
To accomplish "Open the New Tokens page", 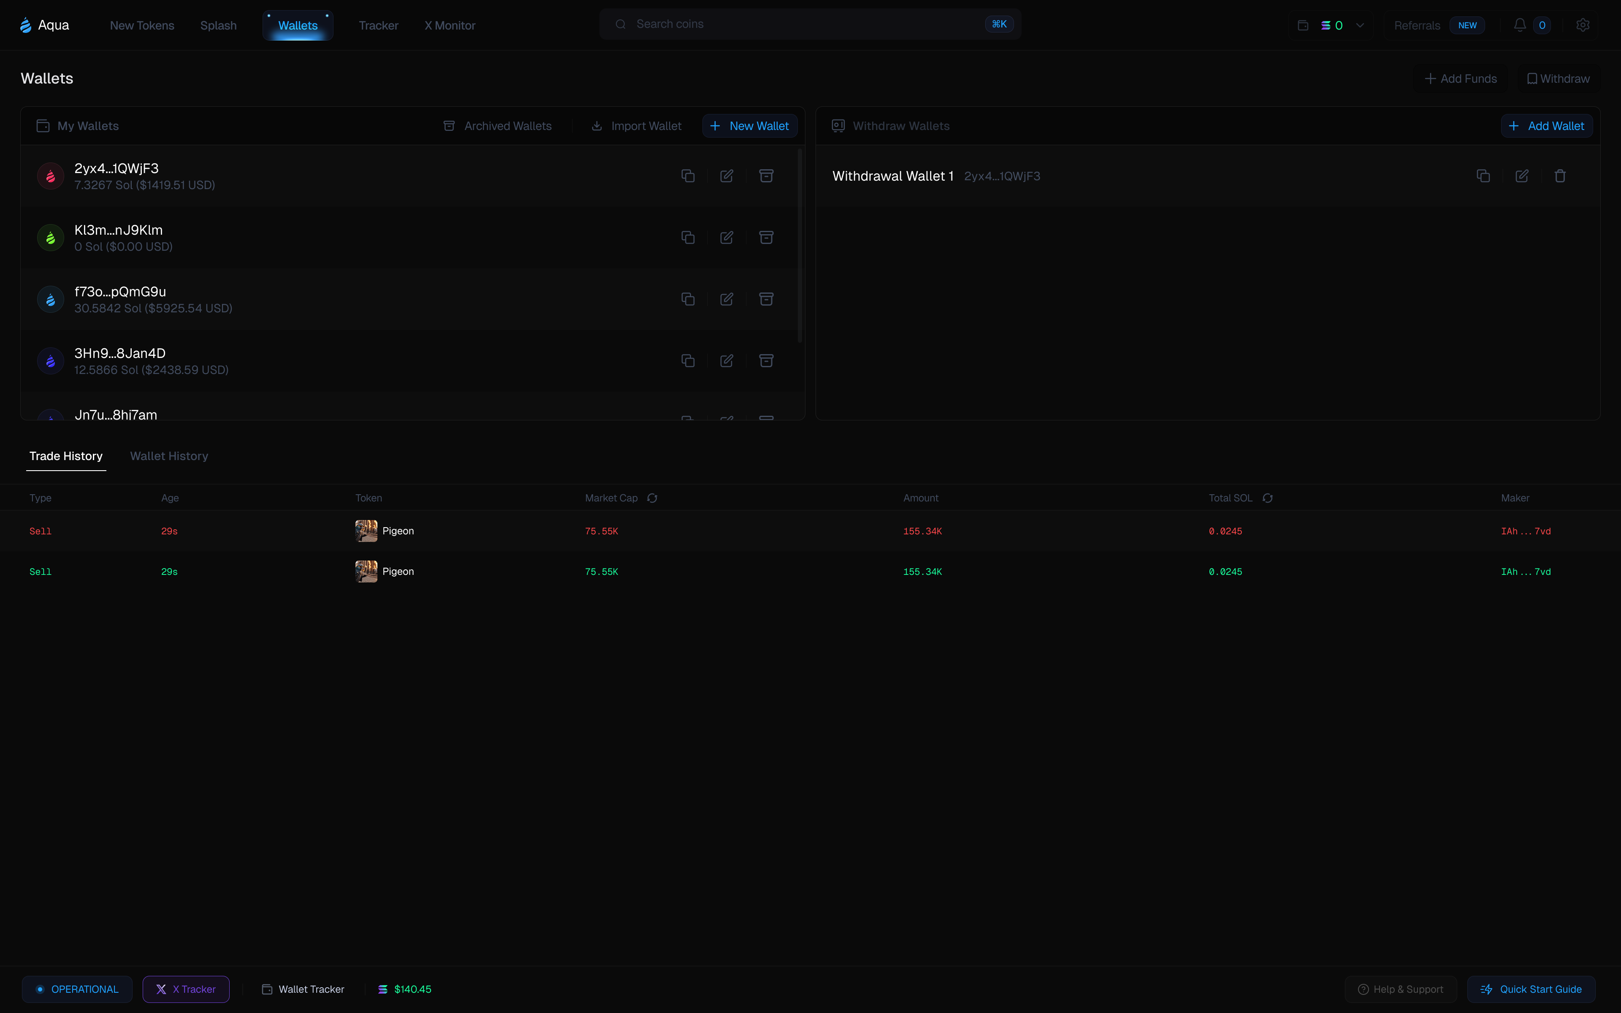I will pyautogui.click(x=142, y=25).
